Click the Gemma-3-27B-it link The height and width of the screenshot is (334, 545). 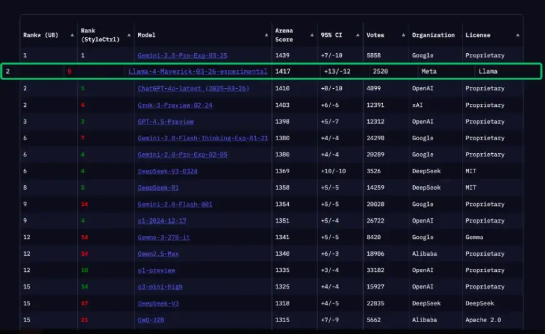click(164, 237)
